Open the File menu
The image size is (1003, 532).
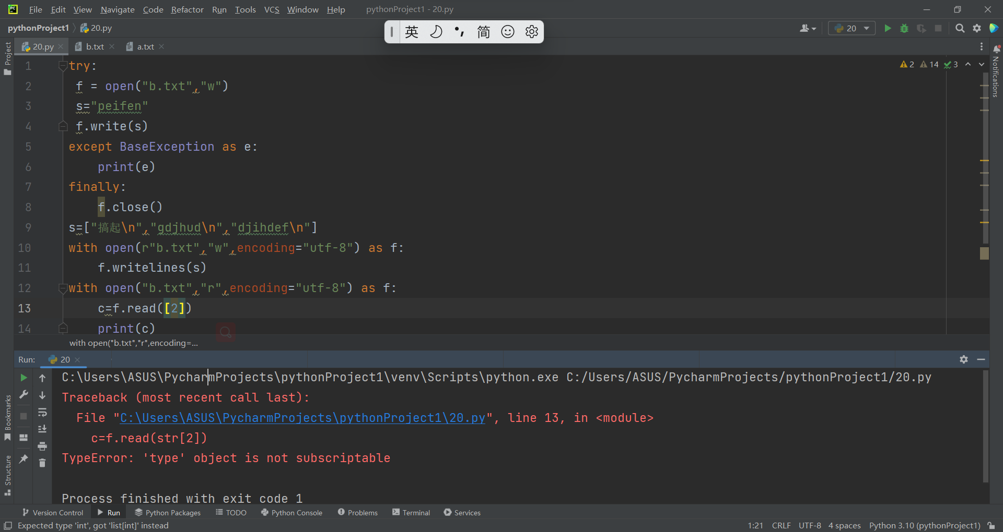pos(36,9)
